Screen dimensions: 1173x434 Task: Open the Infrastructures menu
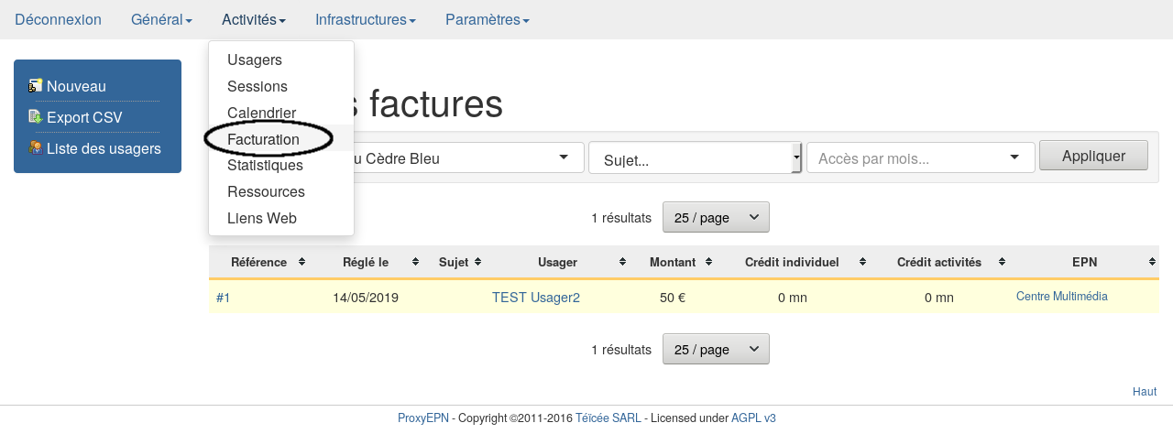365,20
